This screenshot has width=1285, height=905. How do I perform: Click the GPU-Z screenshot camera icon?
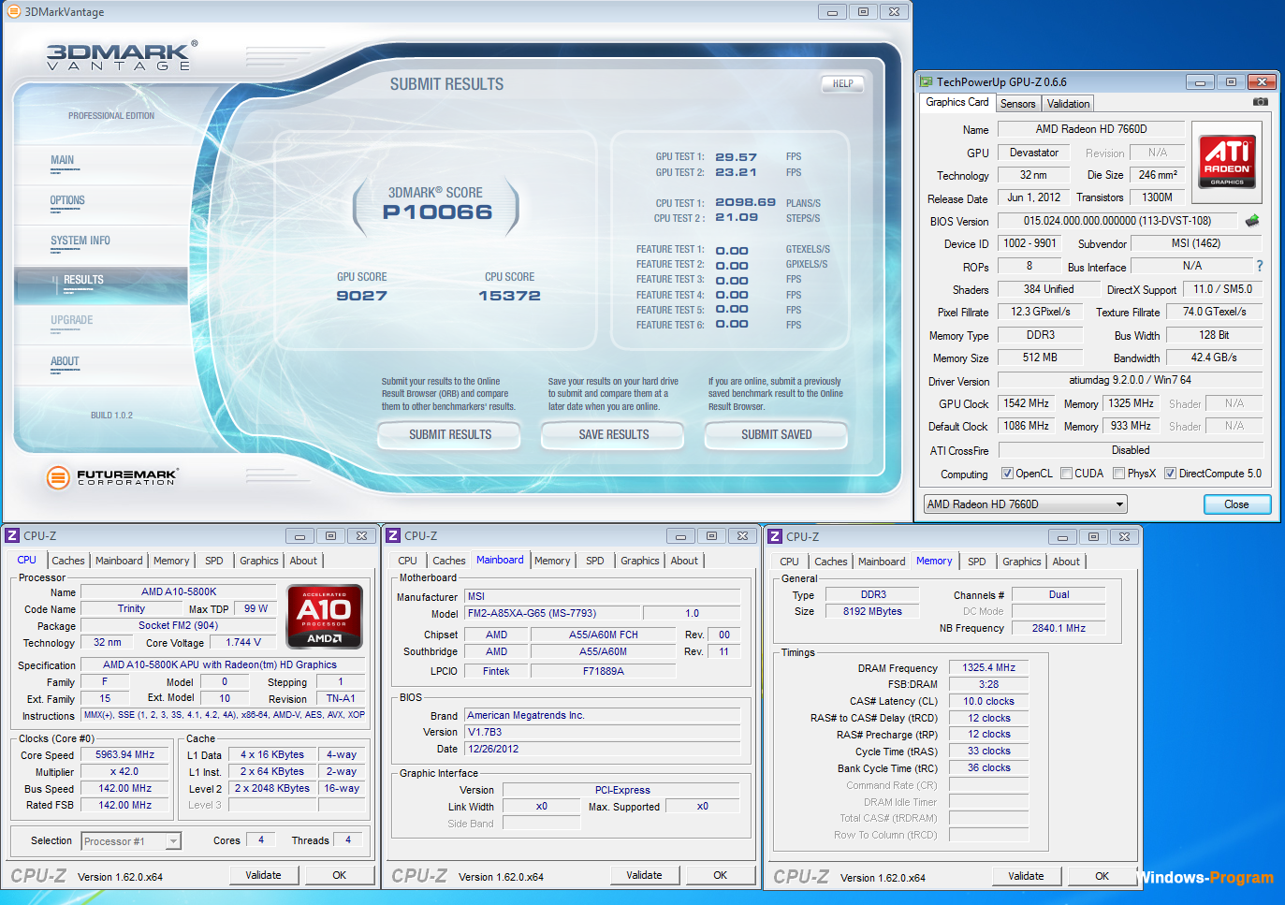[x=1261, y=102]
